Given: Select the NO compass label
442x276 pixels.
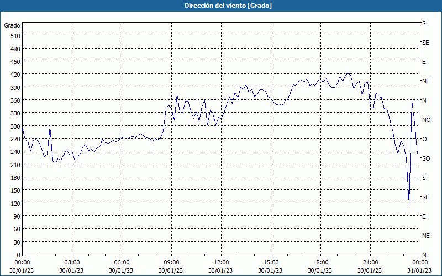Looking at the screenshot, I should click(x=426, y=120).
